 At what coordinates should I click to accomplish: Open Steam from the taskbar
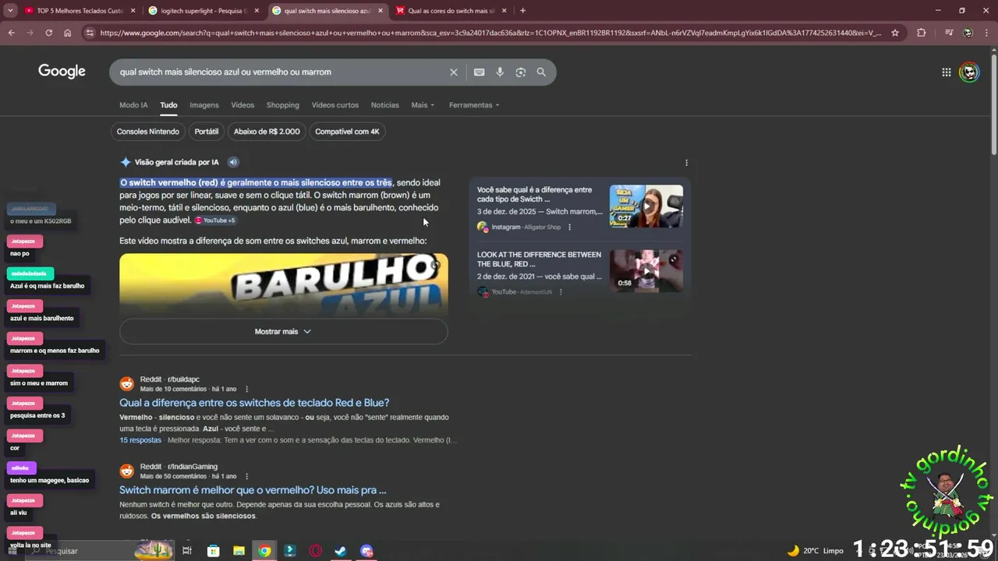pyautogui.click(x=341, y=551)
